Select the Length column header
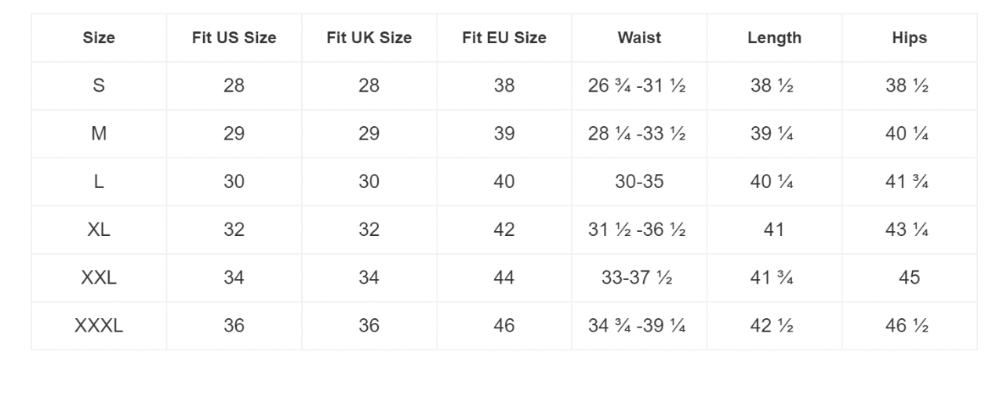Image resolution: width=1007 pixels, height=395 pixels. point(774,38)
